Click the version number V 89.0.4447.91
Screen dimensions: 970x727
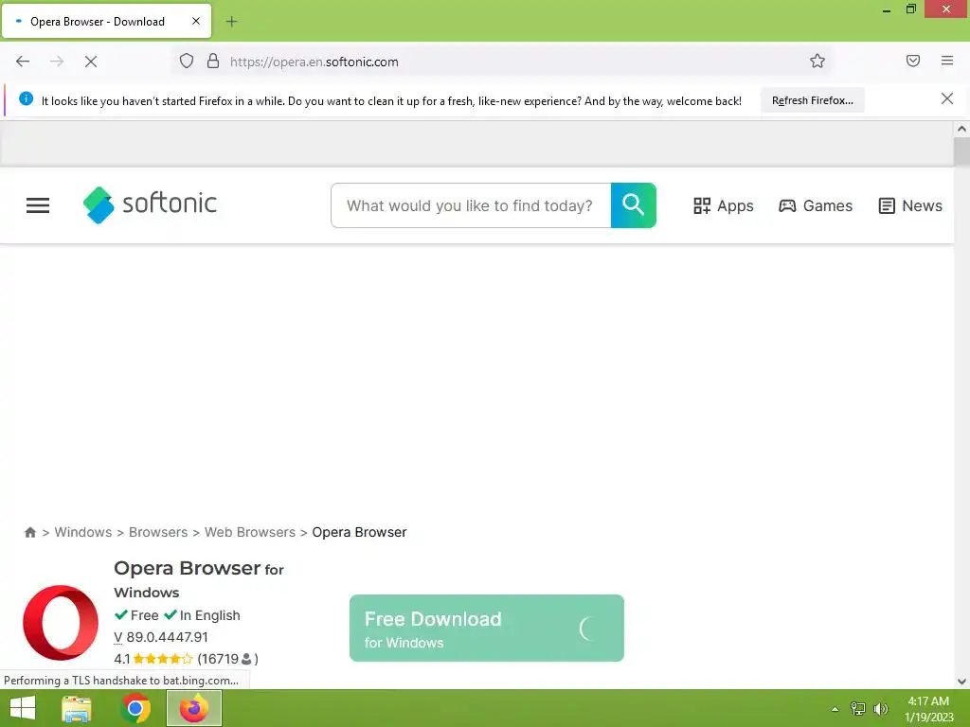pyautogui.click(x=161, y=637)
